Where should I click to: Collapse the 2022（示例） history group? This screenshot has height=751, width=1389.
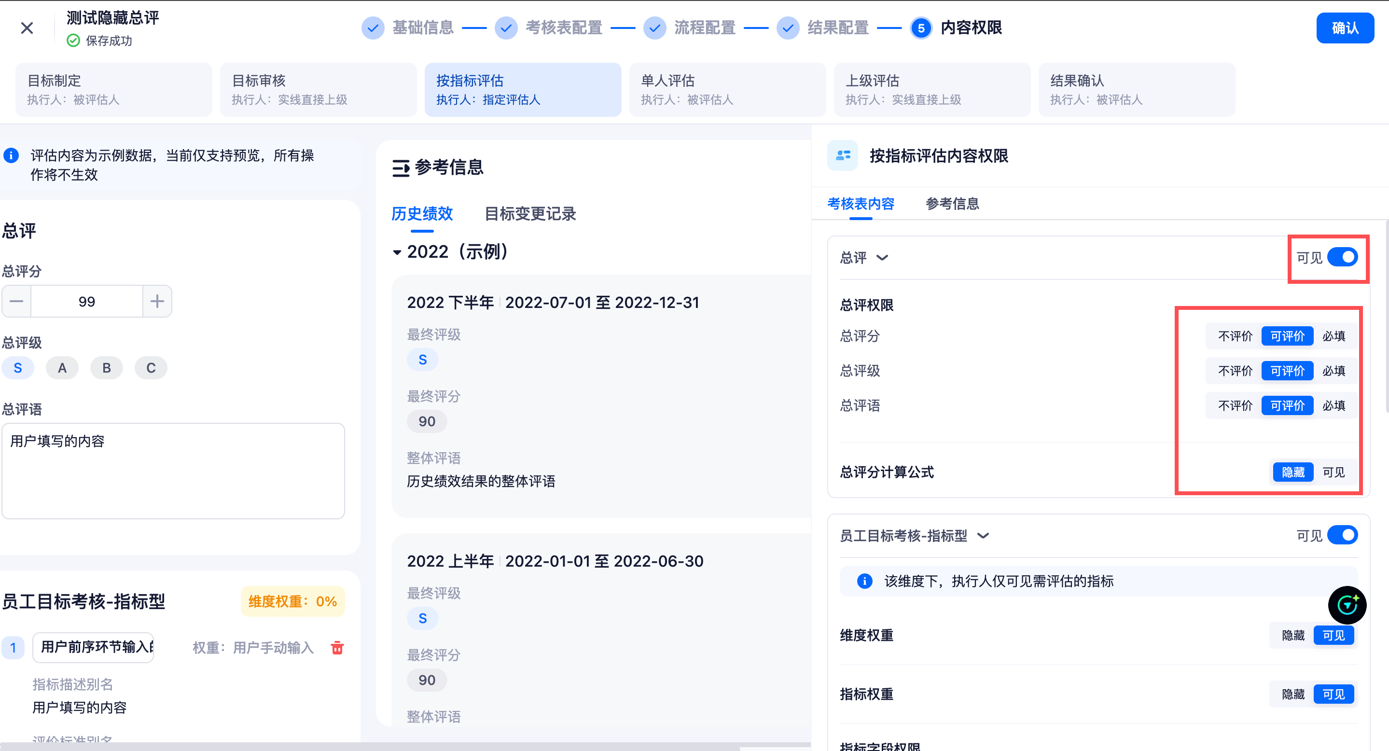point(397,252)
